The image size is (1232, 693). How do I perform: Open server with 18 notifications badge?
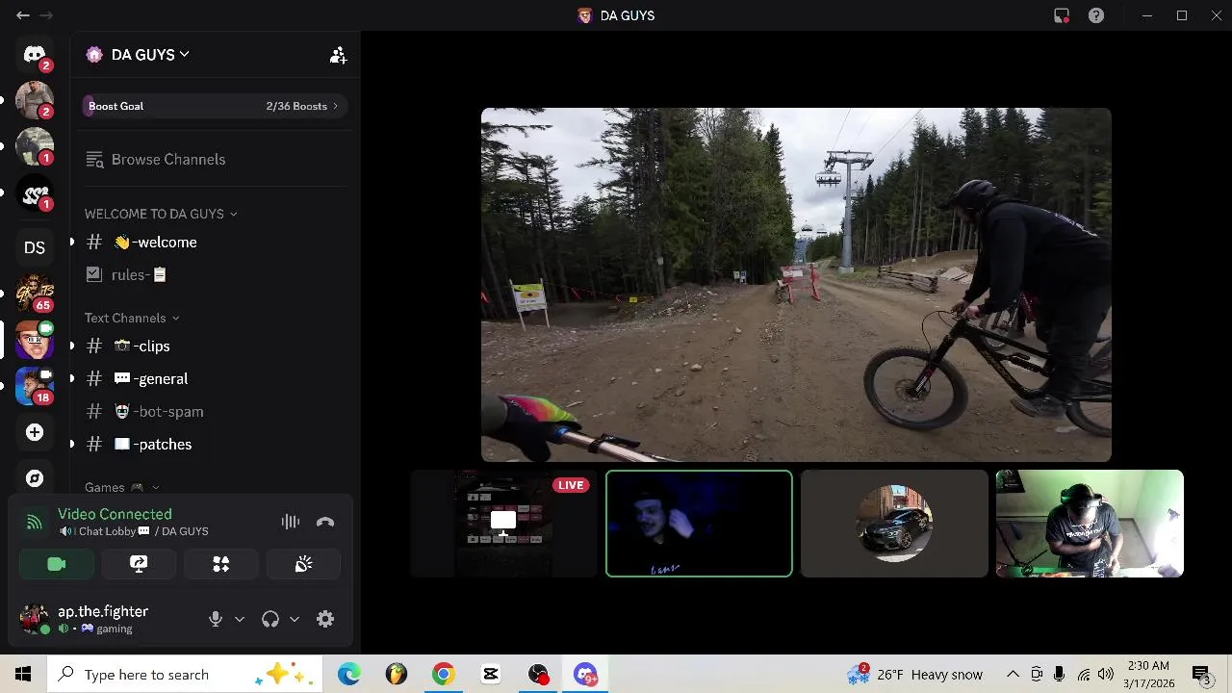35,385
